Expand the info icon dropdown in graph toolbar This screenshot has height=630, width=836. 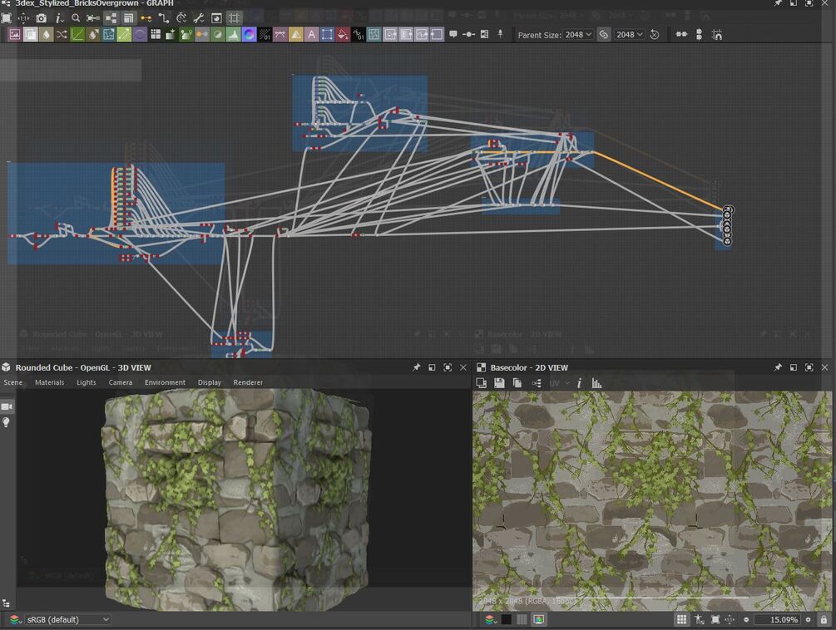coord(60,18)
